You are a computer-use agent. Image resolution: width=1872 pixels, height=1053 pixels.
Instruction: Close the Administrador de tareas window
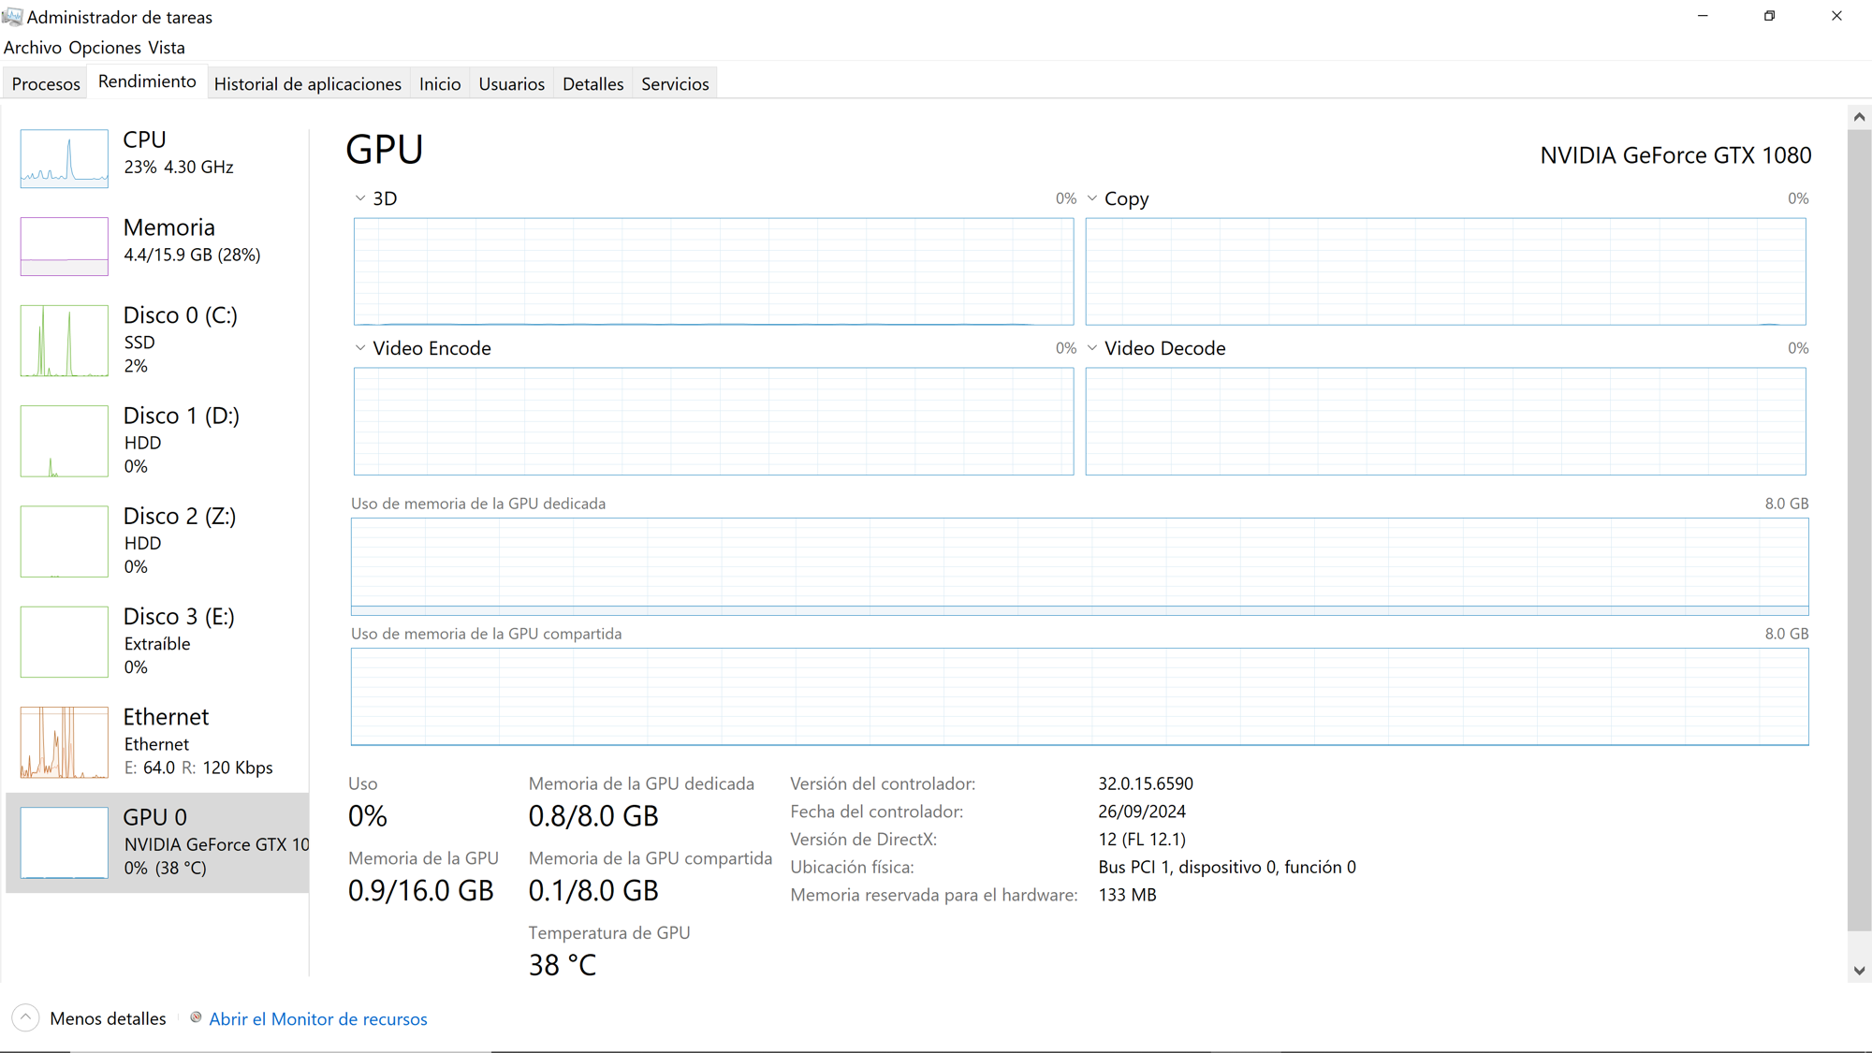point(1836,16)
